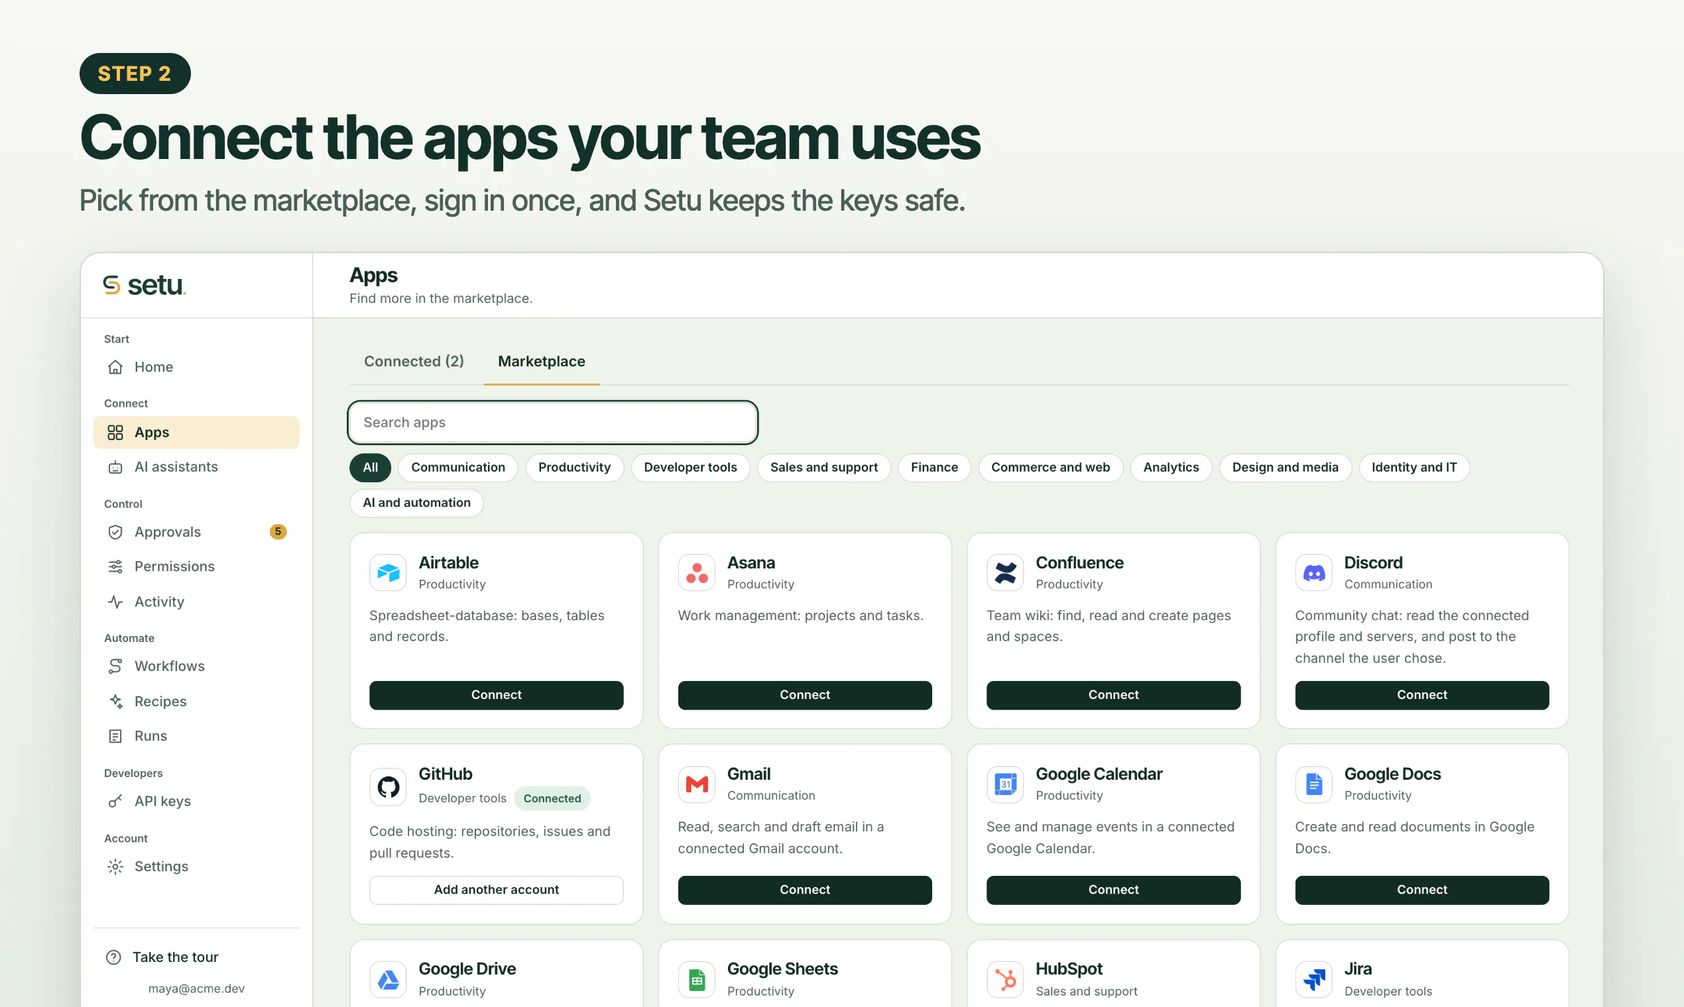Open Recipes sparkle item
1684x1007 pixels.
[x=196, y=702]
